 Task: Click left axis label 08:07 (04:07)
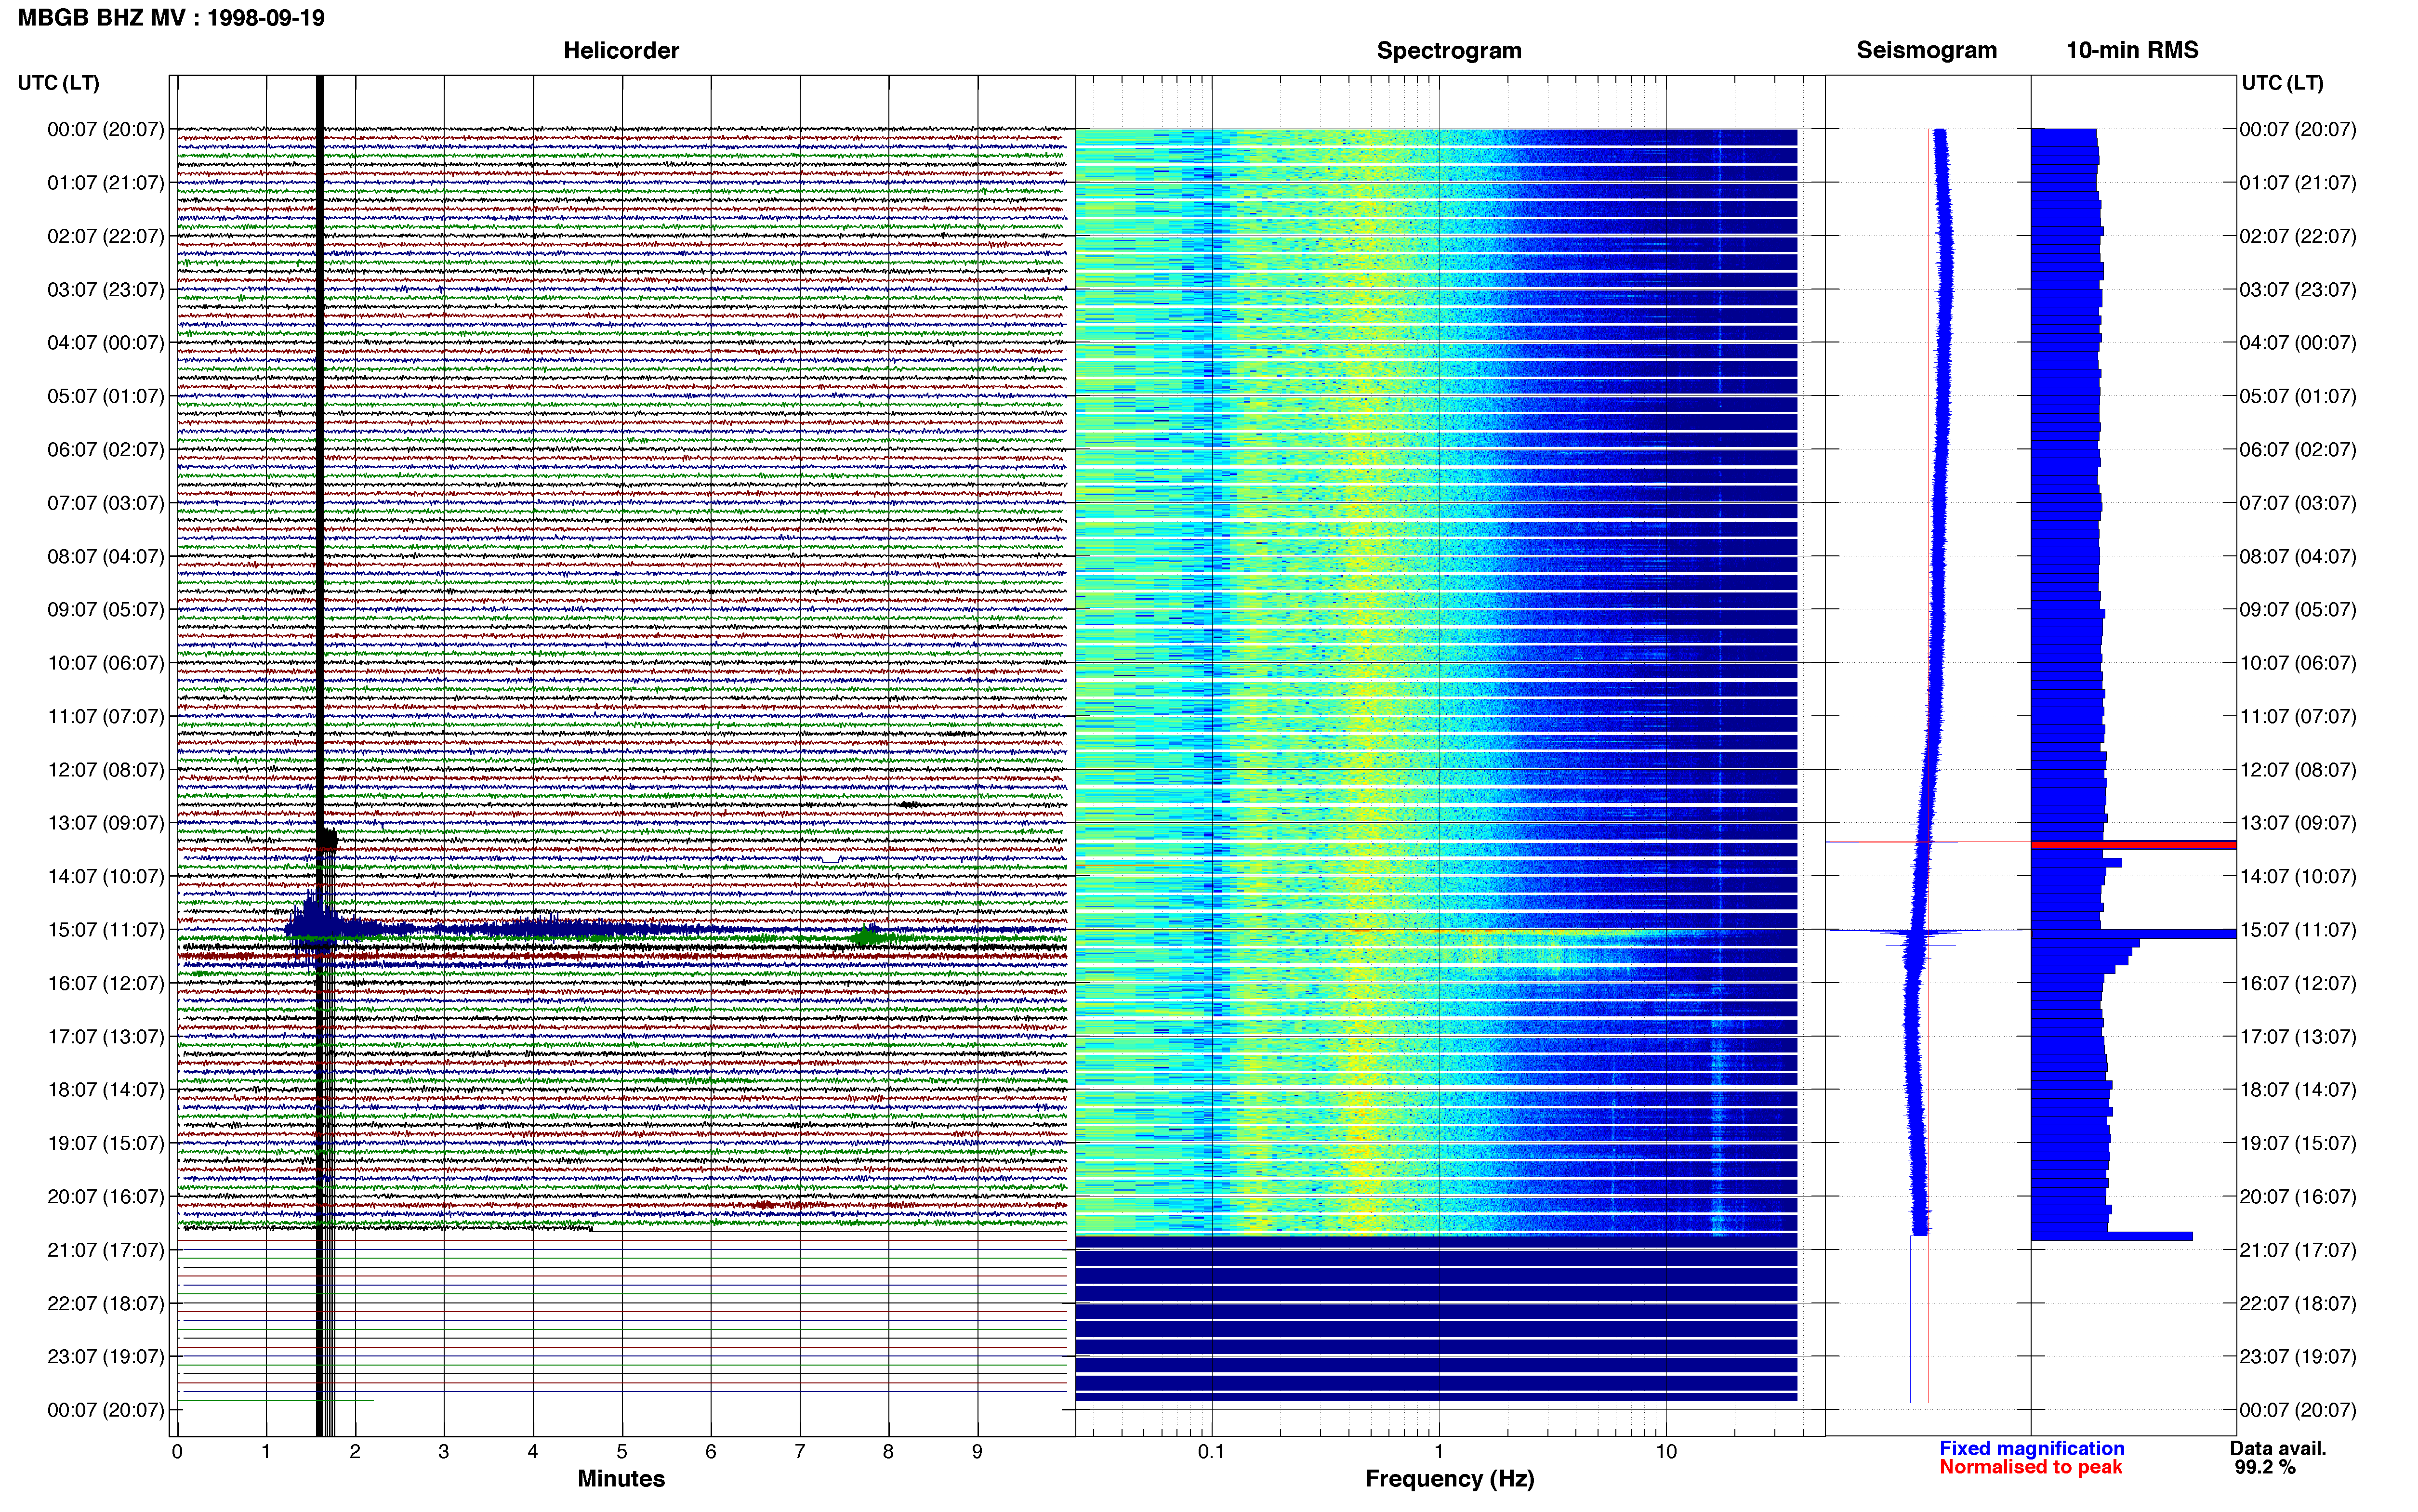tap(106, 557)
